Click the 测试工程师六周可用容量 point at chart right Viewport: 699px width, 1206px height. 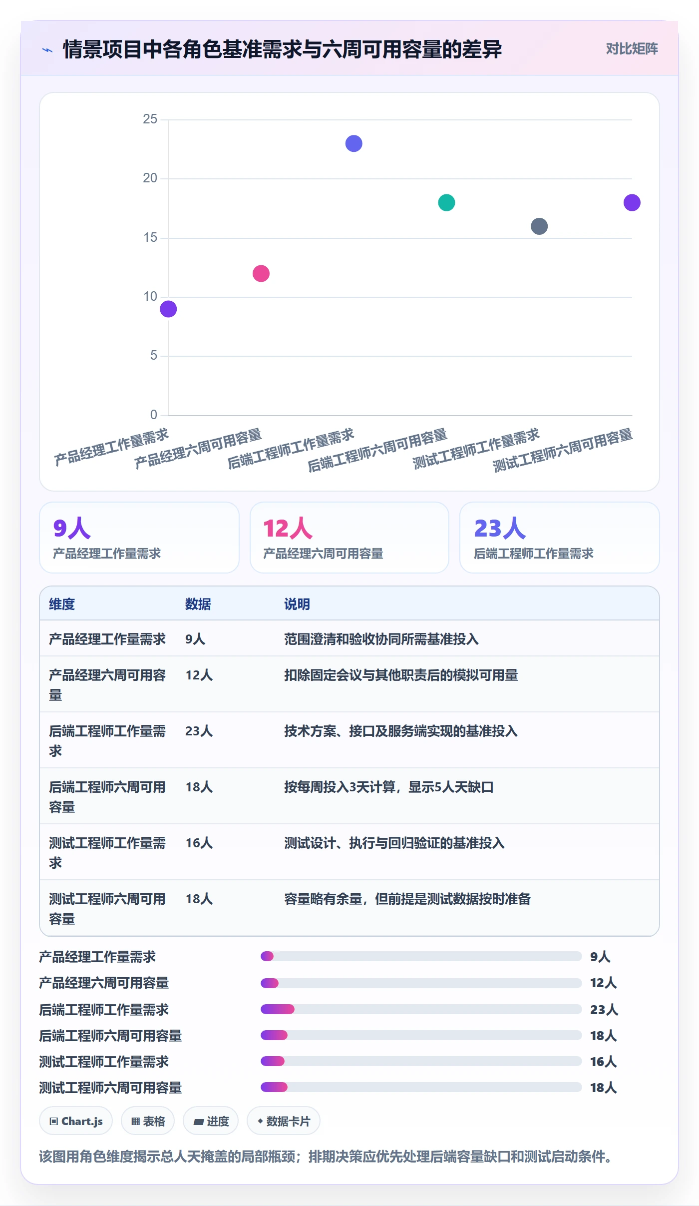click(x=632, y=202)
